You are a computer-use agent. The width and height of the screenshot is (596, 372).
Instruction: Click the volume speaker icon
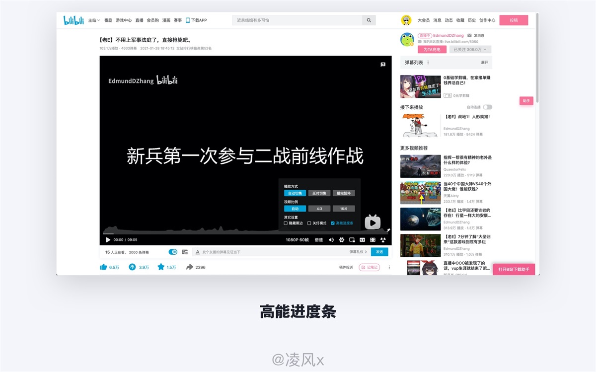pos(331,240)
